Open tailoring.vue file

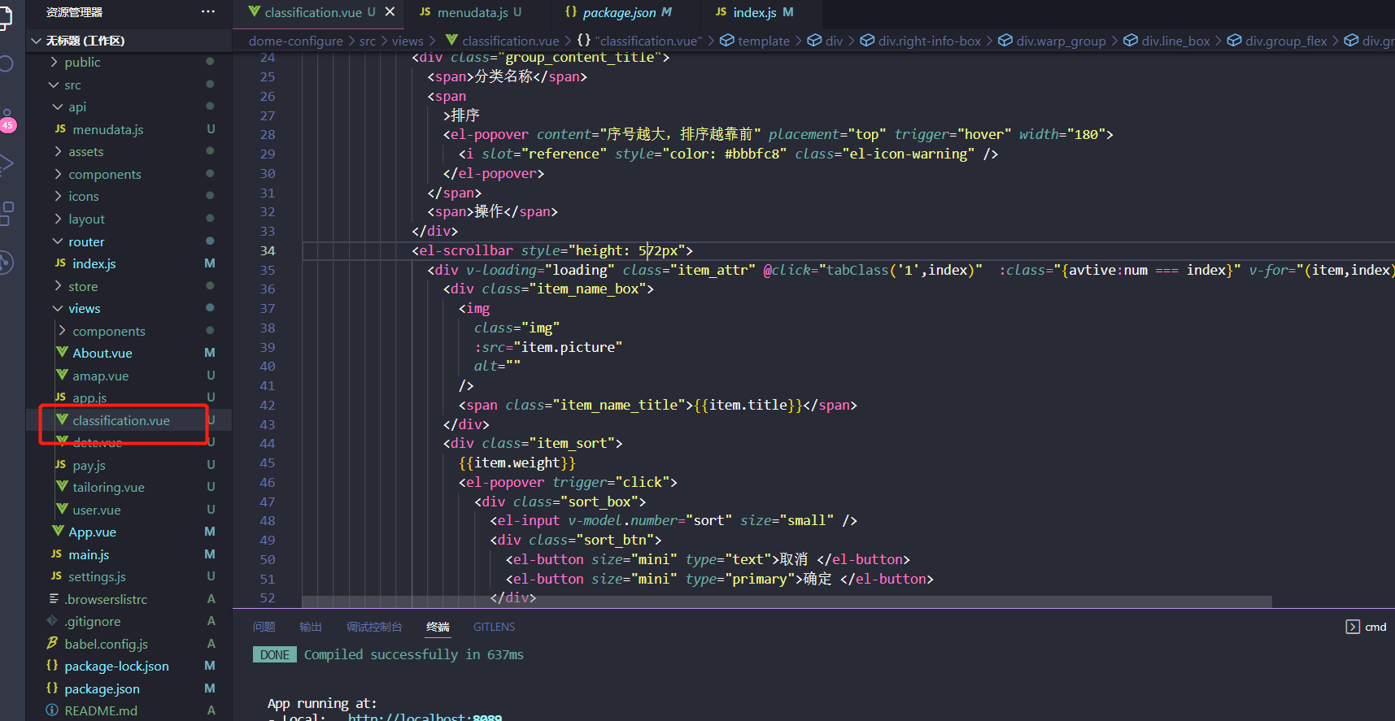(108, 487)
